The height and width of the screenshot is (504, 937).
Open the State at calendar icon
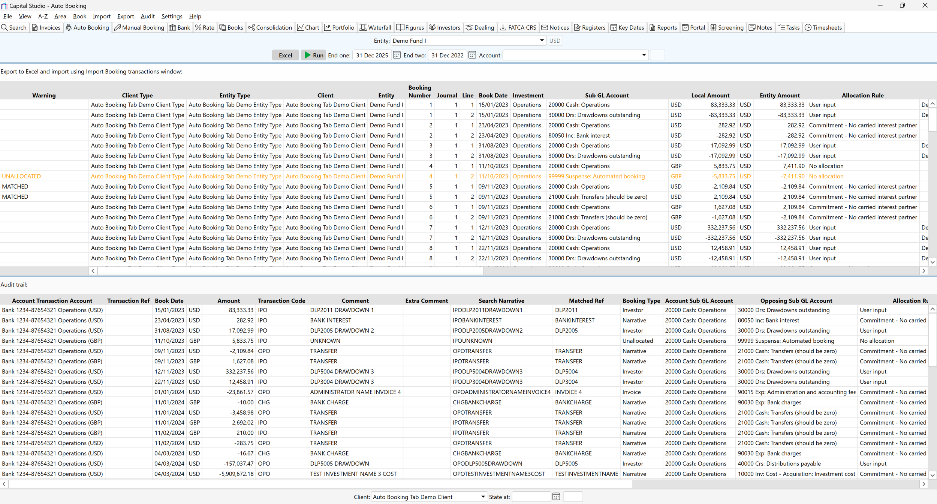[x=556, y=497]
